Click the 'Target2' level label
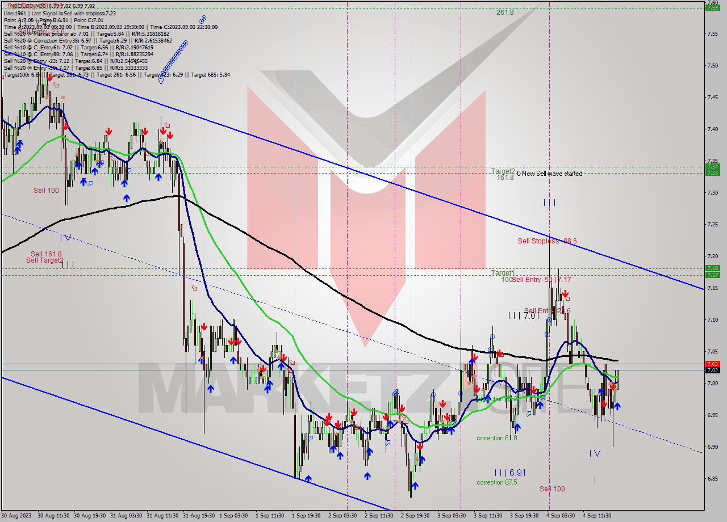Viewport: 727px width, 522px height. tap(503, 171)
